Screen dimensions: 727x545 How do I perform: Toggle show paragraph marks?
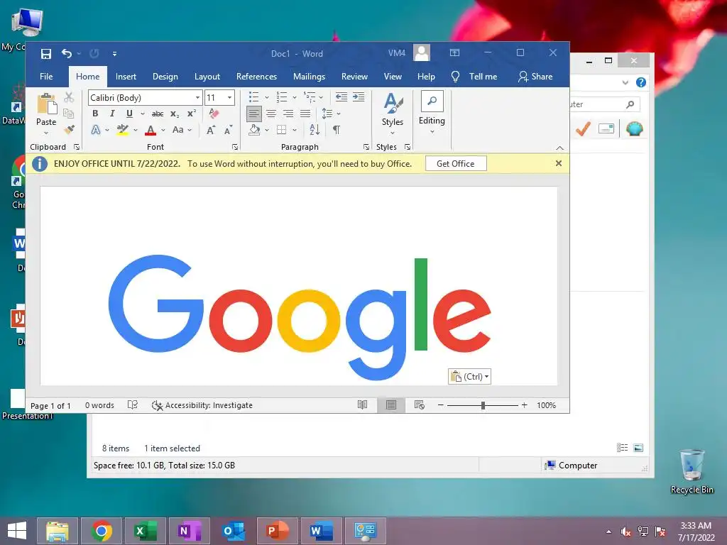[x=337, y=130]
